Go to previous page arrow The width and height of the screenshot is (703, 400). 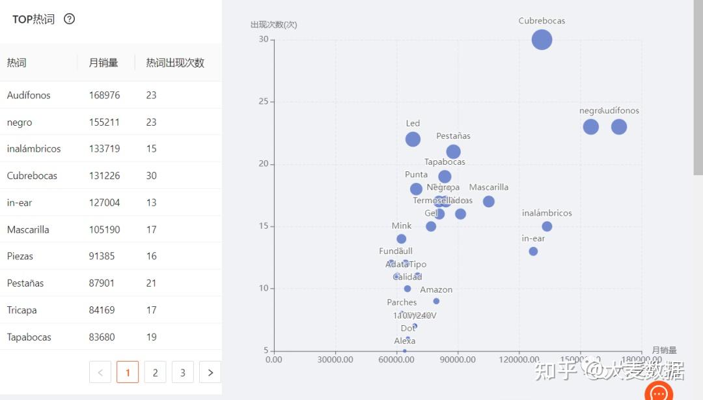[x=100, y=373]
